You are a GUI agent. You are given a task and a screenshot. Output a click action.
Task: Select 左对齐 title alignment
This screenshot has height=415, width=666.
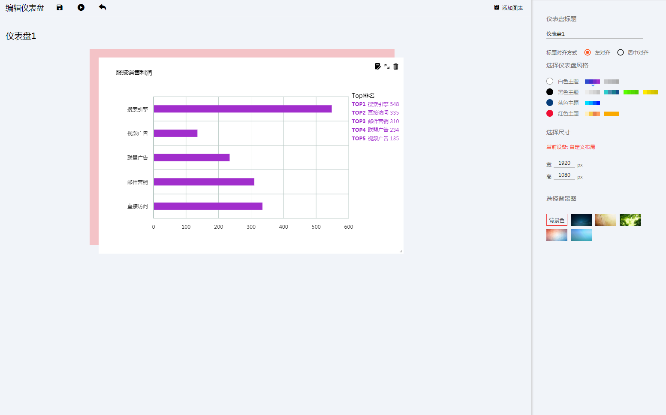point(588,52)
